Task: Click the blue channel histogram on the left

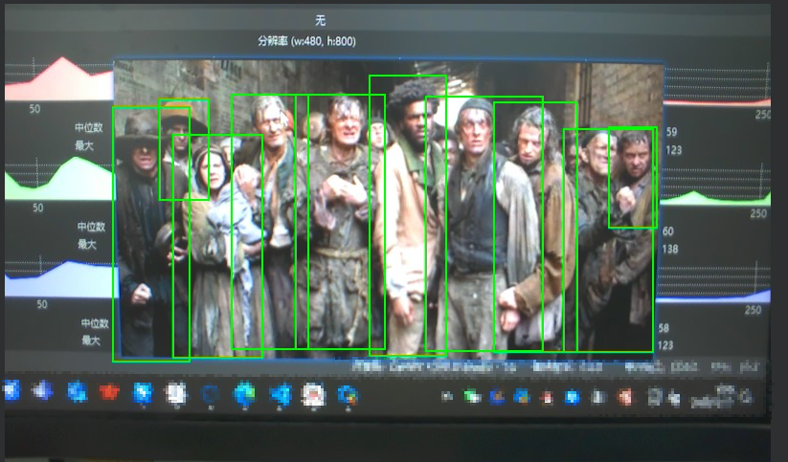Action: point(60,278)
